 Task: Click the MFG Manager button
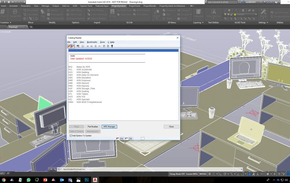(x=109, y=127)
